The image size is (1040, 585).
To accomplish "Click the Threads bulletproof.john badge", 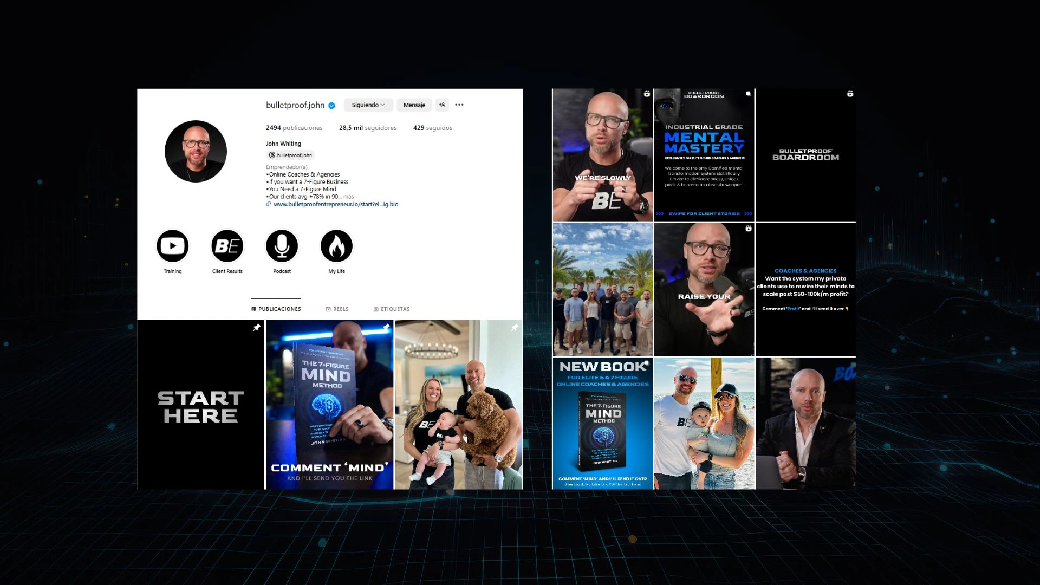I will coord(290,155).
